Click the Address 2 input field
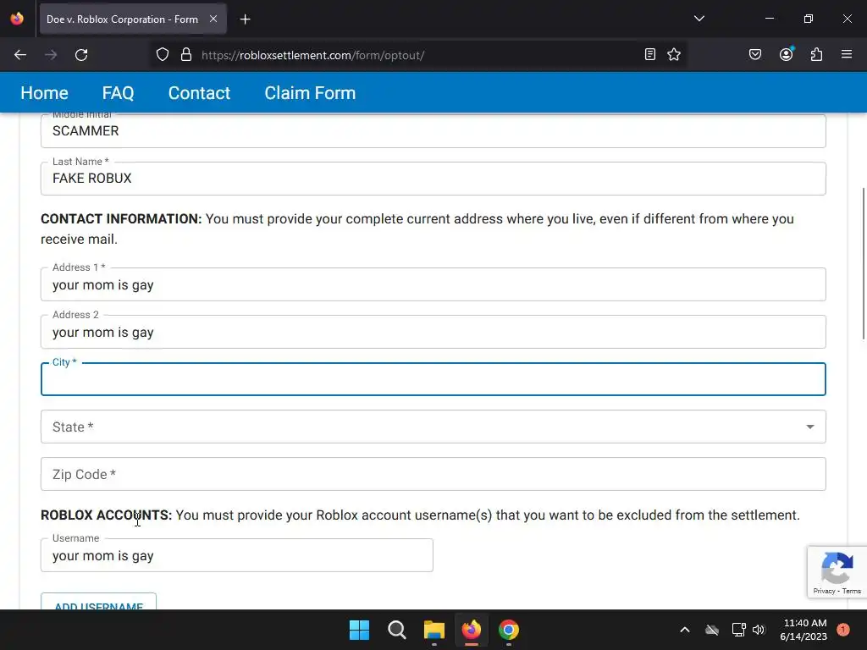This screenshot has width=867, height=650. (433, 332)
